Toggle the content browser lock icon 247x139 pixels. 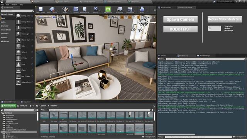point(154,106)
